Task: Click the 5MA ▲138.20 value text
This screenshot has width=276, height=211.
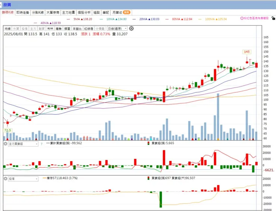Action: [x=83, y=19]
